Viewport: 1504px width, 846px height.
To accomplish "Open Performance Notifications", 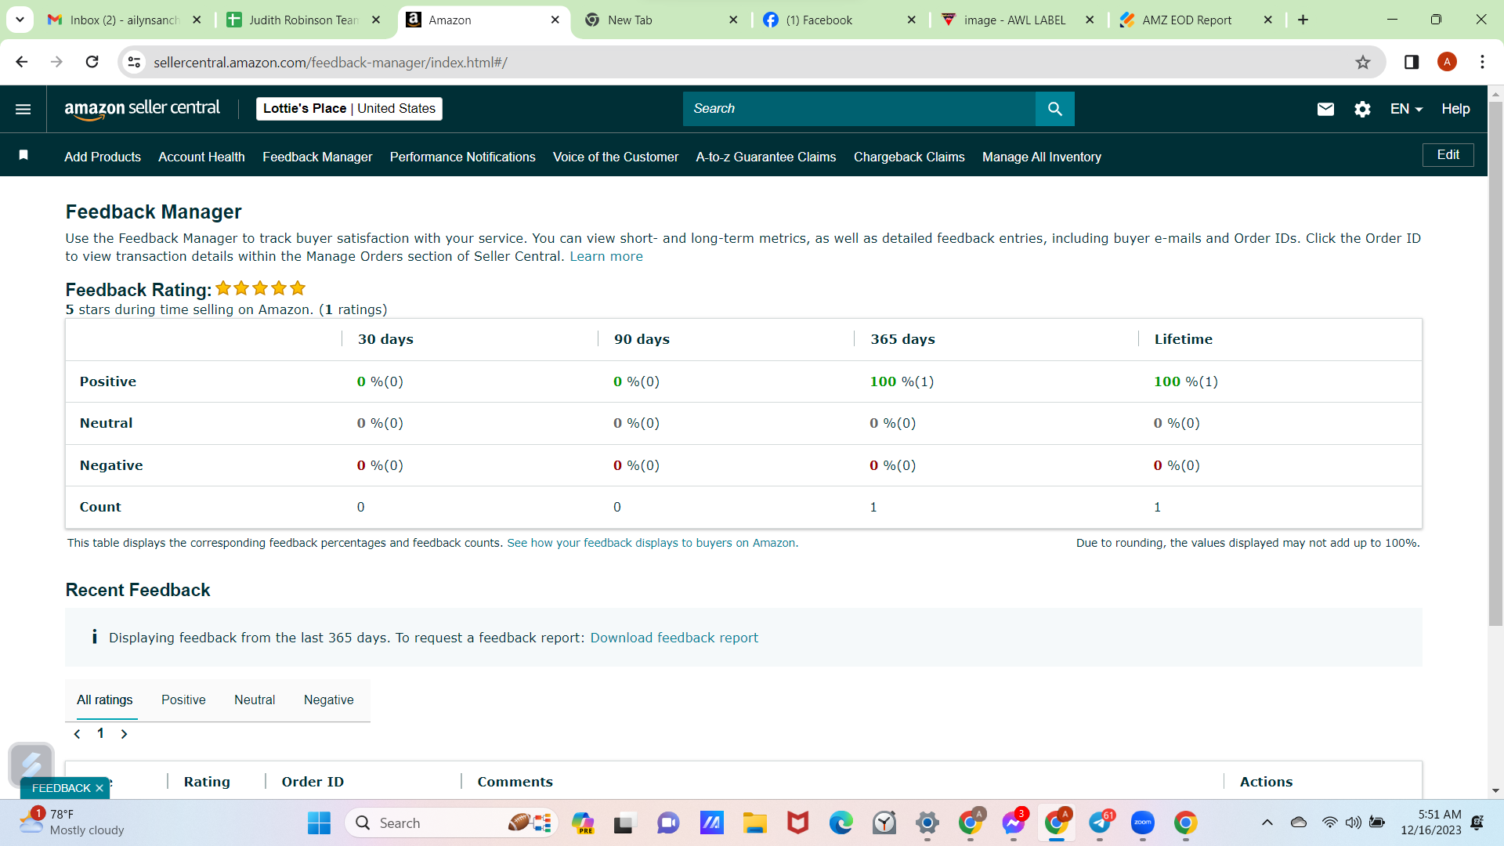I will 463,157.
